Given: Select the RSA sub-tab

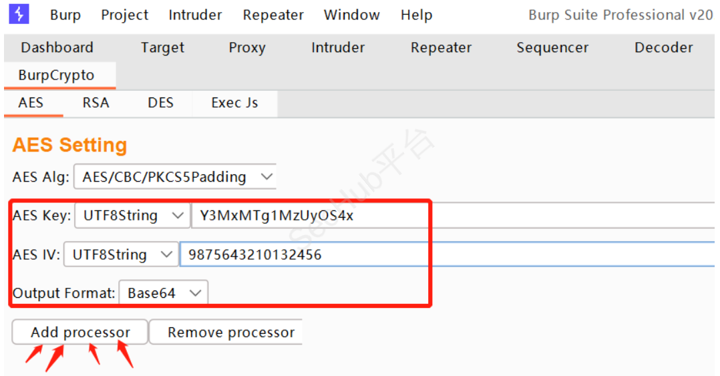Looking at the screenshot, I should coord(96,103).
